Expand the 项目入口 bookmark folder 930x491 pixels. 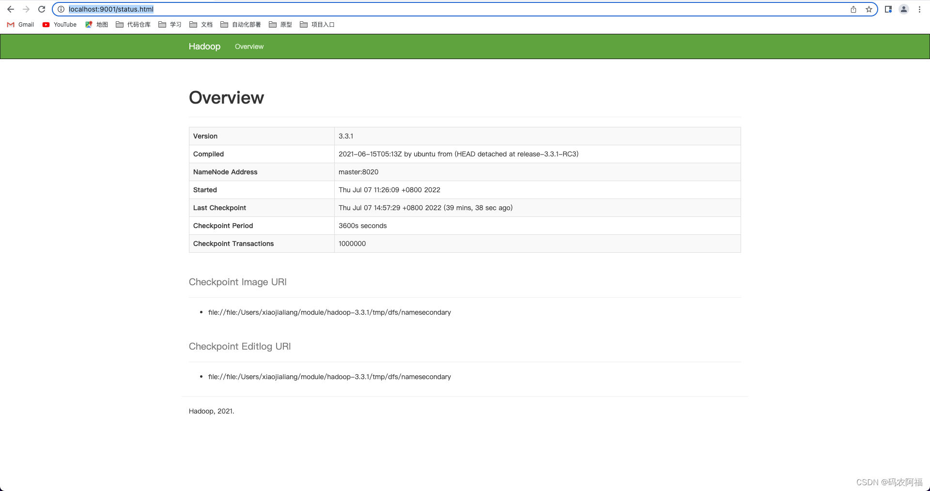tap(317, 25)
